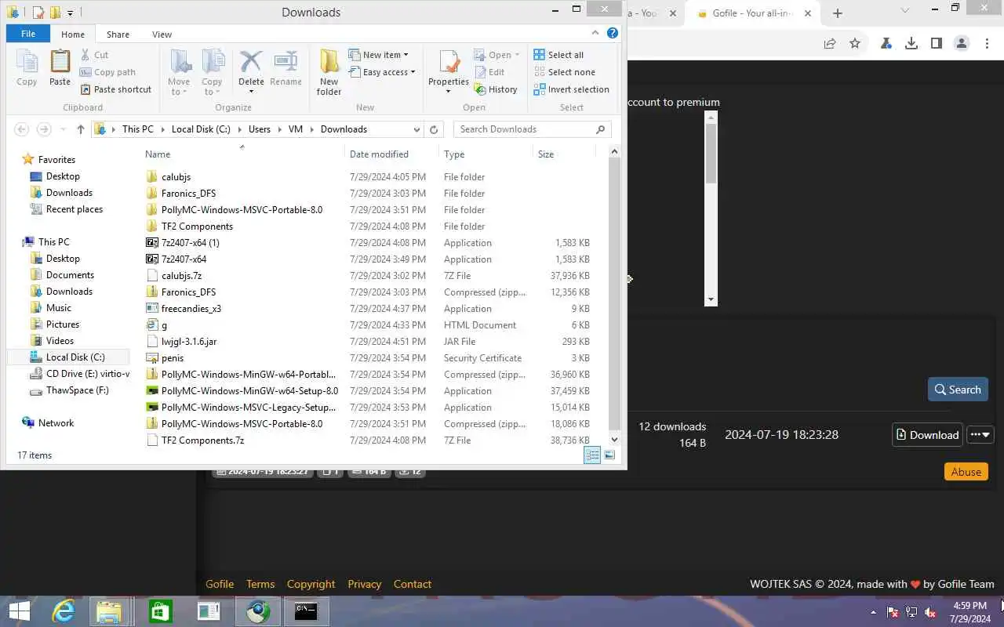Switch to Large icons view in status bar
1004x627 pixels.
click(609, 455)
